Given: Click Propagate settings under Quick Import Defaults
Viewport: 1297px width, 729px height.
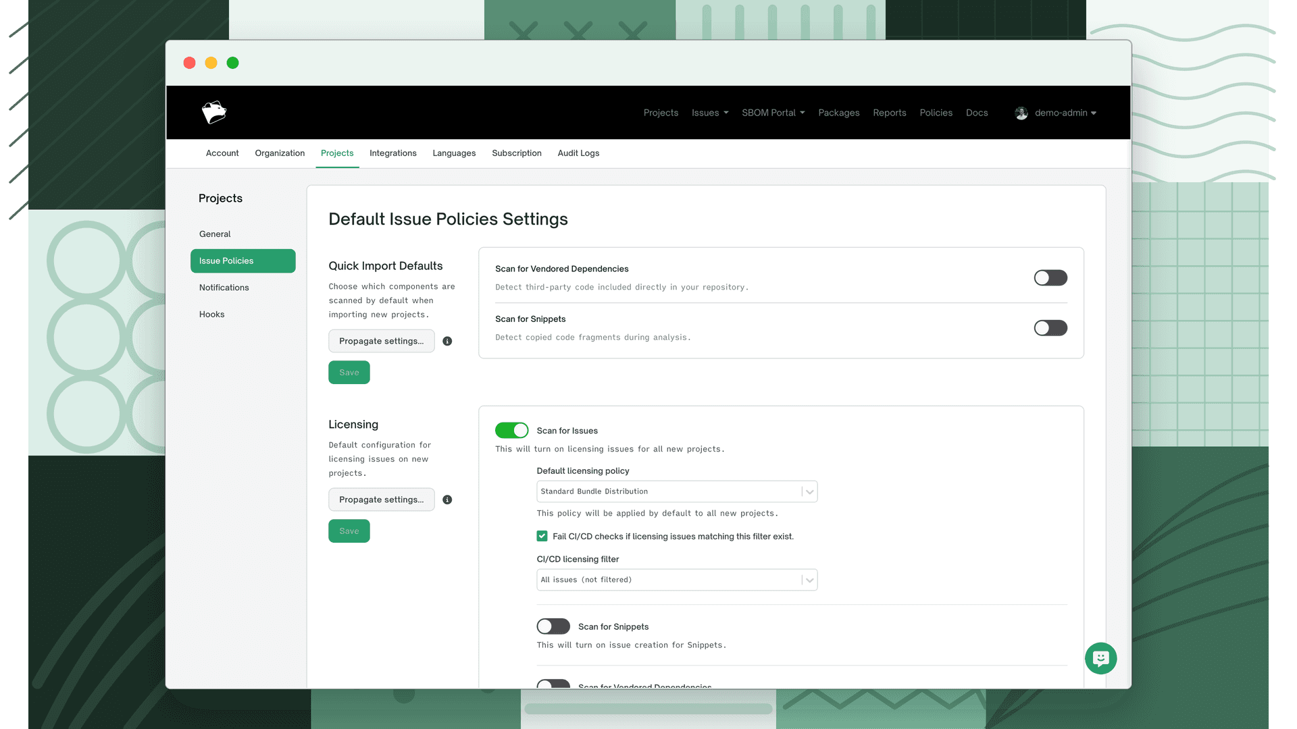Looking at the screenshot, I should (x=382, y=342).
